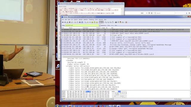The height and width of the screenshot is (107, 191).
Task: Select Server Hello, Certificate packet row
Action: pos(126,43)
